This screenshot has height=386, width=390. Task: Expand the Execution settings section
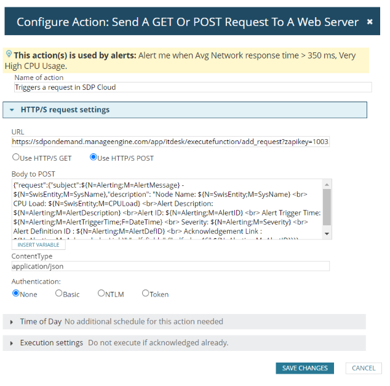[12, 343]
